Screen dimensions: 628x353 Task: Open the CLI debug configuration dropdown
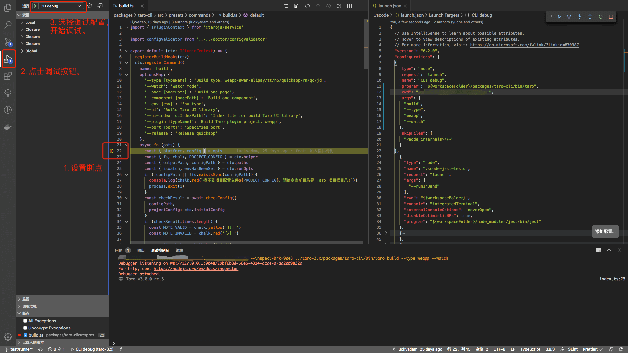(61, 6)
